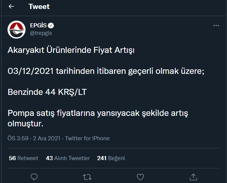Like the tweet with the heart icon
227x183 pixels.
click(140, 176)
